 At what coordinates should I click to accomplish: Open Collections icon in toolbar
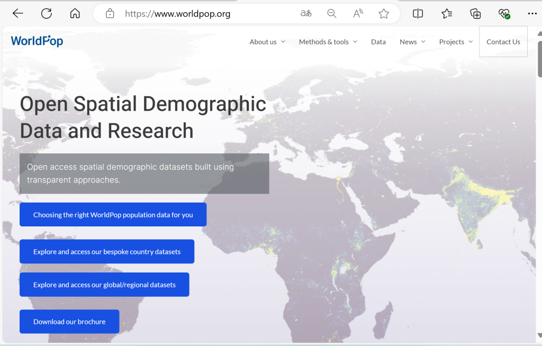coord(475,14)
